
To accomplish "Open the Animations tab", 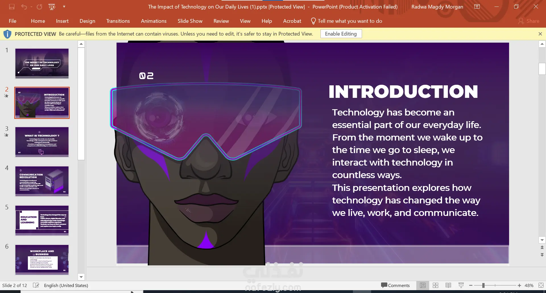I will tap(154, 21).
